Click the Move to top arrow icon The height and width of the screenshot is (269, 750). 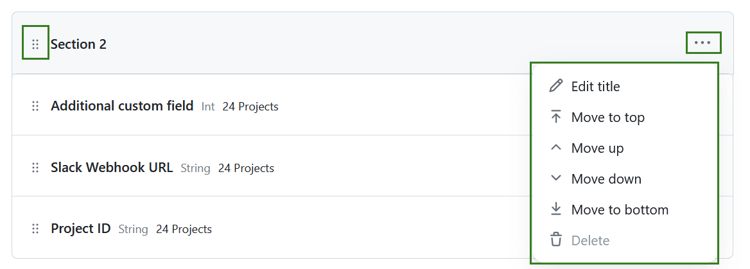tap(556, 117)
